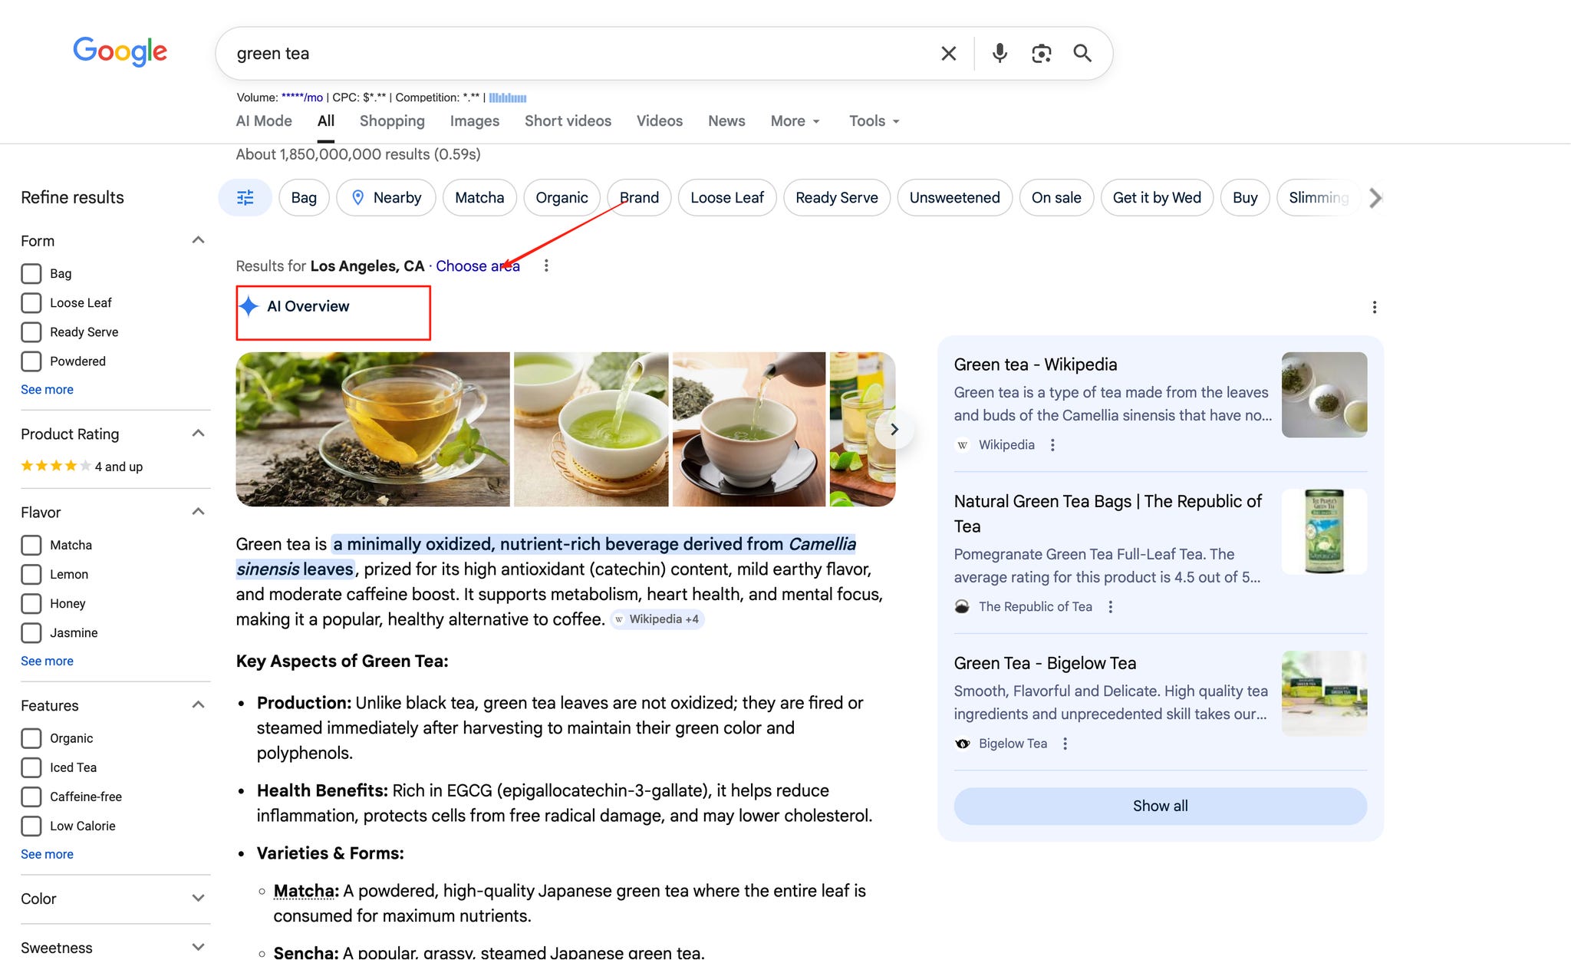
Task: Tick the Matcha flavor checkbox
Action: coord(31,546)
